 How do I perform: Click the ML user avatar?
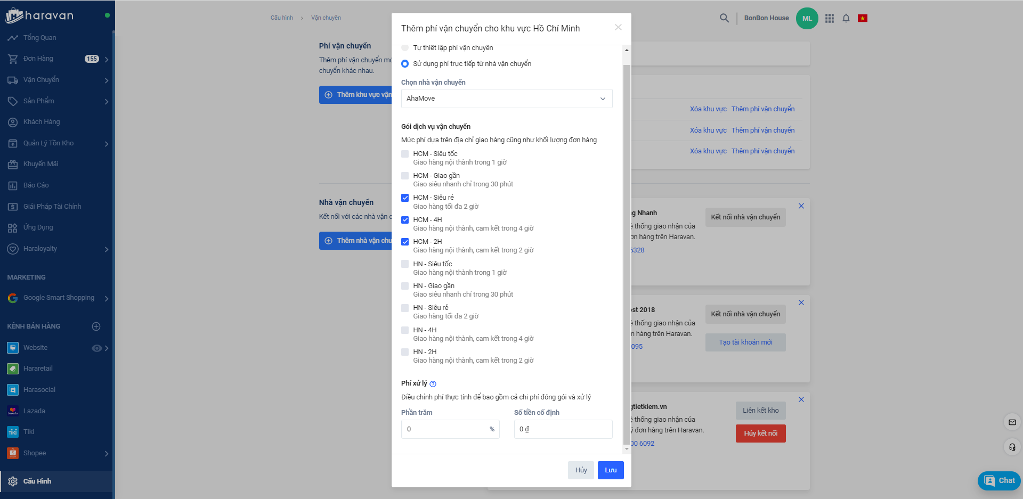(x=807, y=18)
